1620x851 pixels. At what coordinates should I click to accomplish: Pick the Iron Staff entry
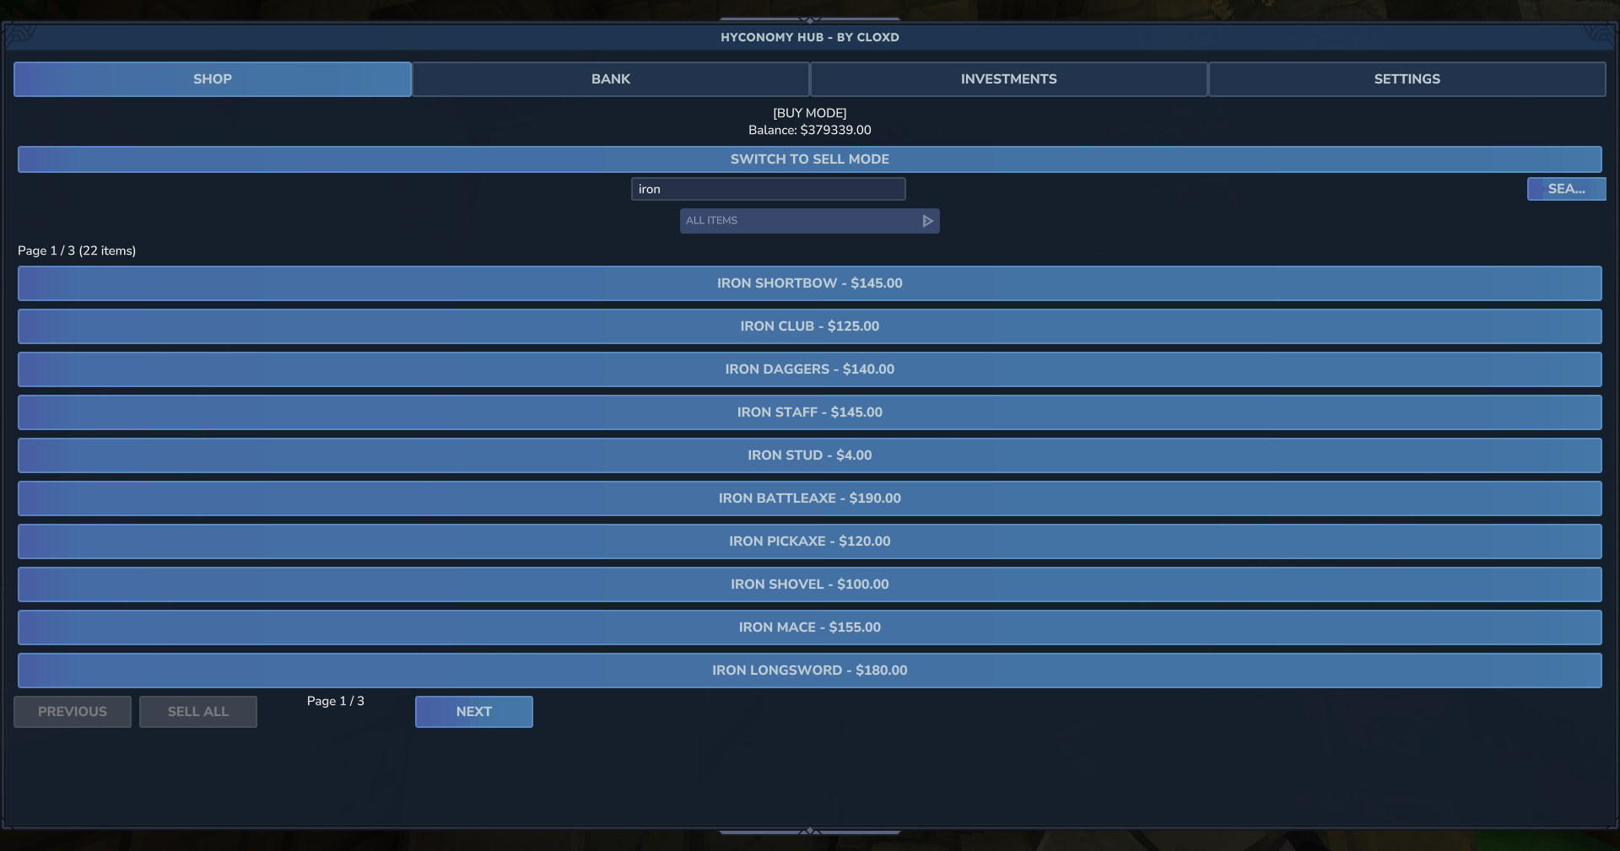click(809, 412)
